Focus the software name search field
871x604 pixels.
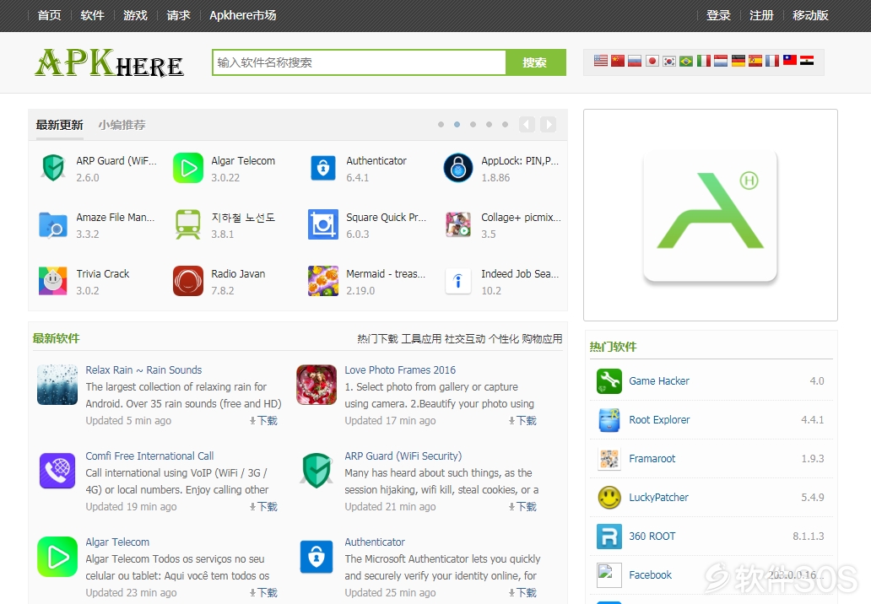(x=360, y=62)
